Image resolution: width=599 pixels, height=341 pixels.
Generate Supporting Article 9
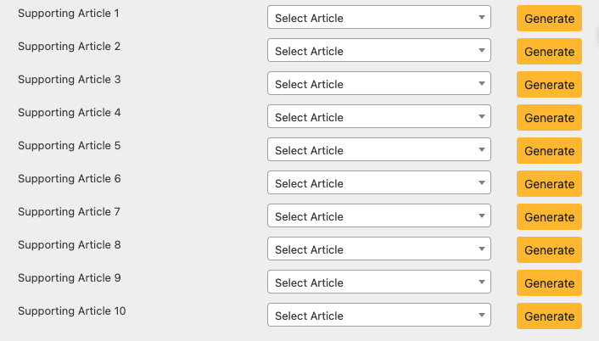click(x=549, y=283)
